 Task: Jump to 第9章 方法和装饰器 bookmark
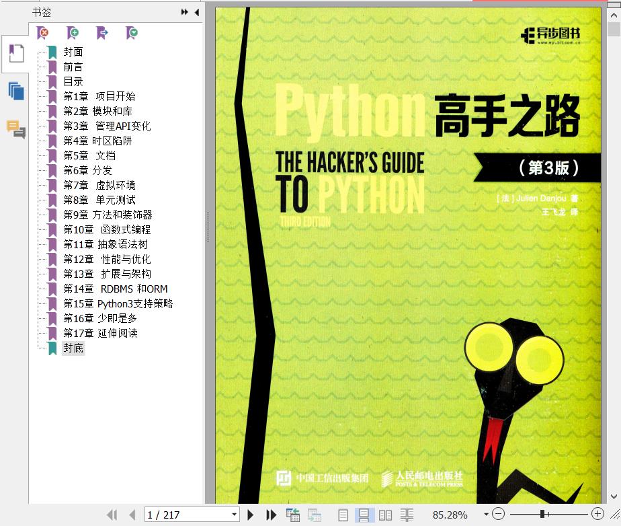point(108,215)
